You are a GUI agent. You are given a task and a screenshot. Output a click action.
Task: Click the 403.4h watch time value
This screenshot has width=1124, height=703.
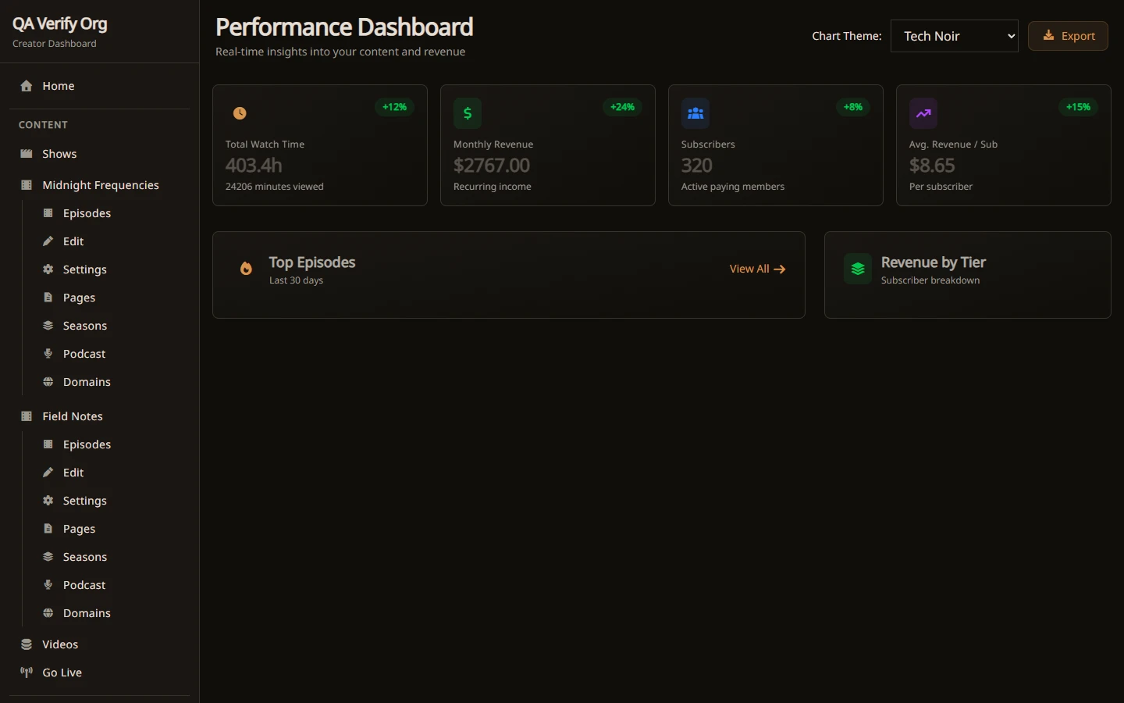click(254, 166)
